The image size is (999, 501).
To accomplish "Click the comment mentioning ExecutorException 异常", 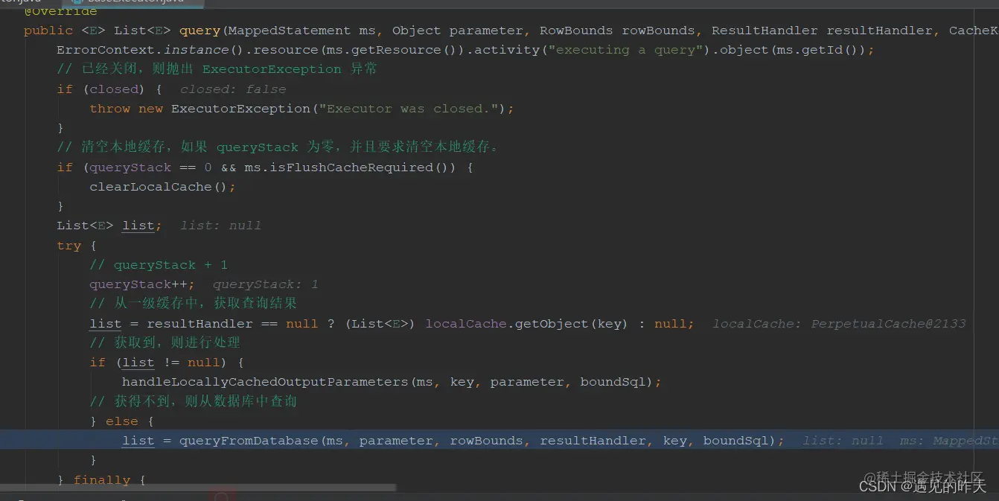I will tap(217, 69).
